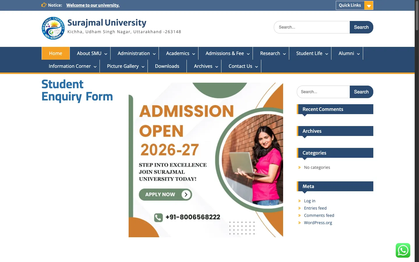
Task: Expand the Academics submenu chevron
Action: click(194, 54)
